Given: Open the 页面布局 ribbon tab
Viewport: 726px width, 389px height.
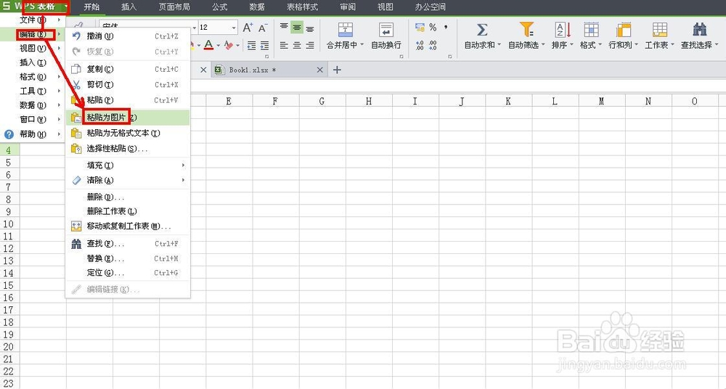Looking at the screenshot, I should [174, 7].
